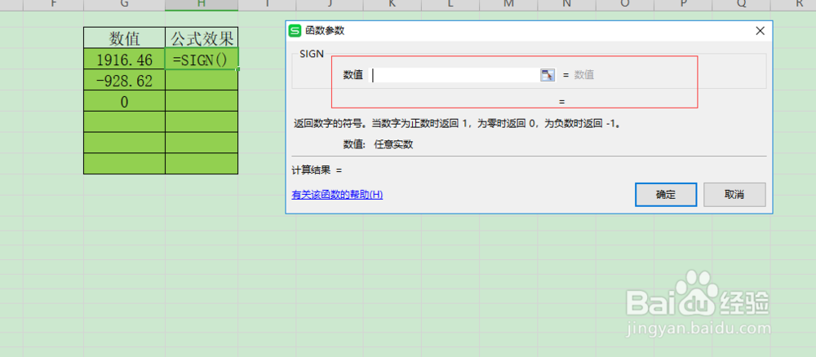Select the 数值 header cell

point(124,38)
